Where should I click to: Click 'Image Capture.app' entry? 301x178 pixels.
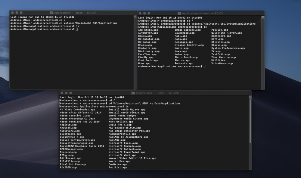(x=188, y=30)
